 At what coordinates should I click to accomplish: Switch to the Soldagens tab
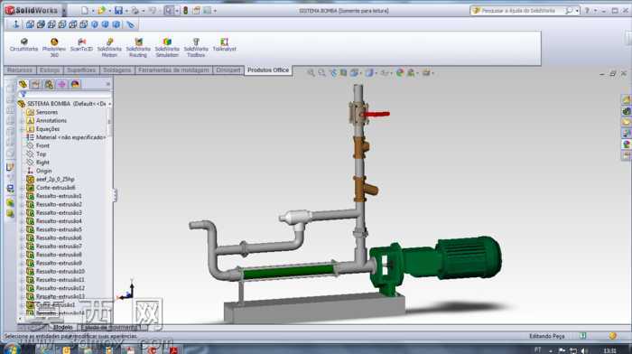[x=116, y=70]
